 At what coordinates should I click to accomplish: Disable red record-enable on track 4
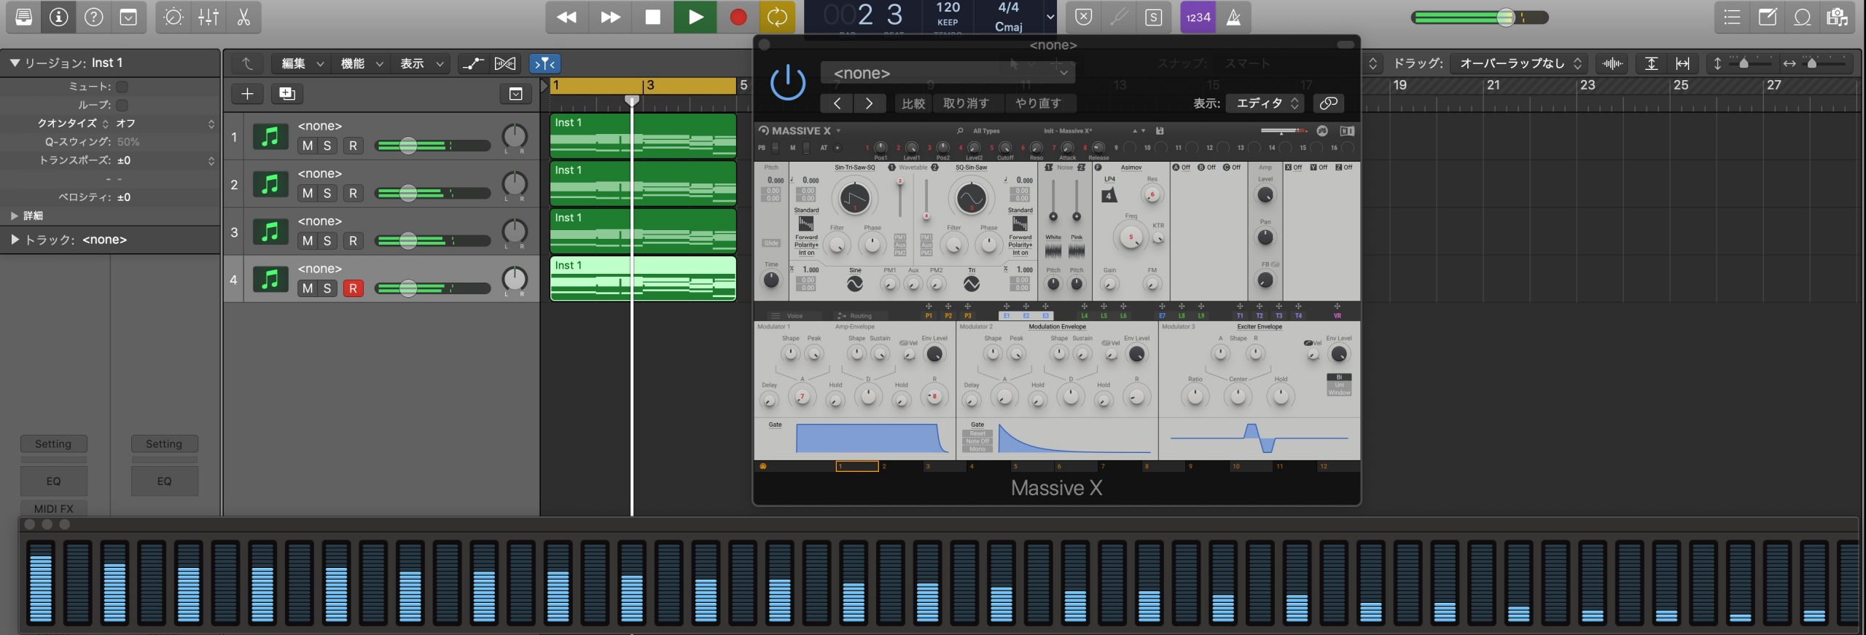coord(354,288)
